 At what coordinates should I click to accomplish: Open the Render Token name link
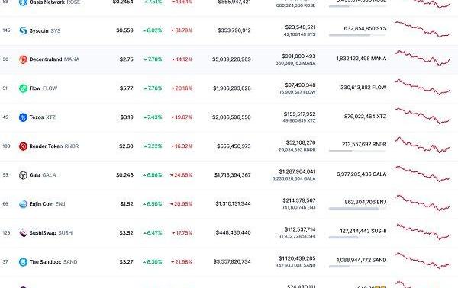pos(46,146)
